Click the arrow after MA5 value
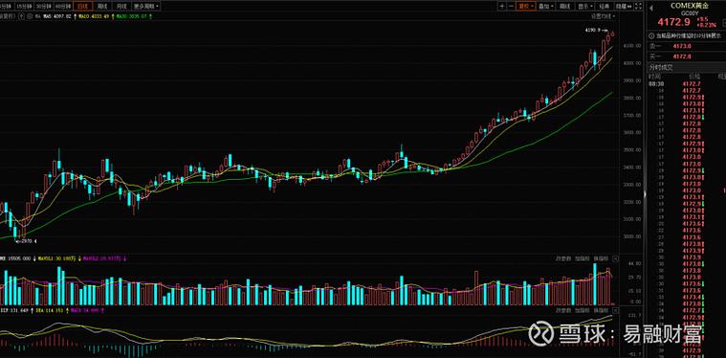 coord(75,15)
